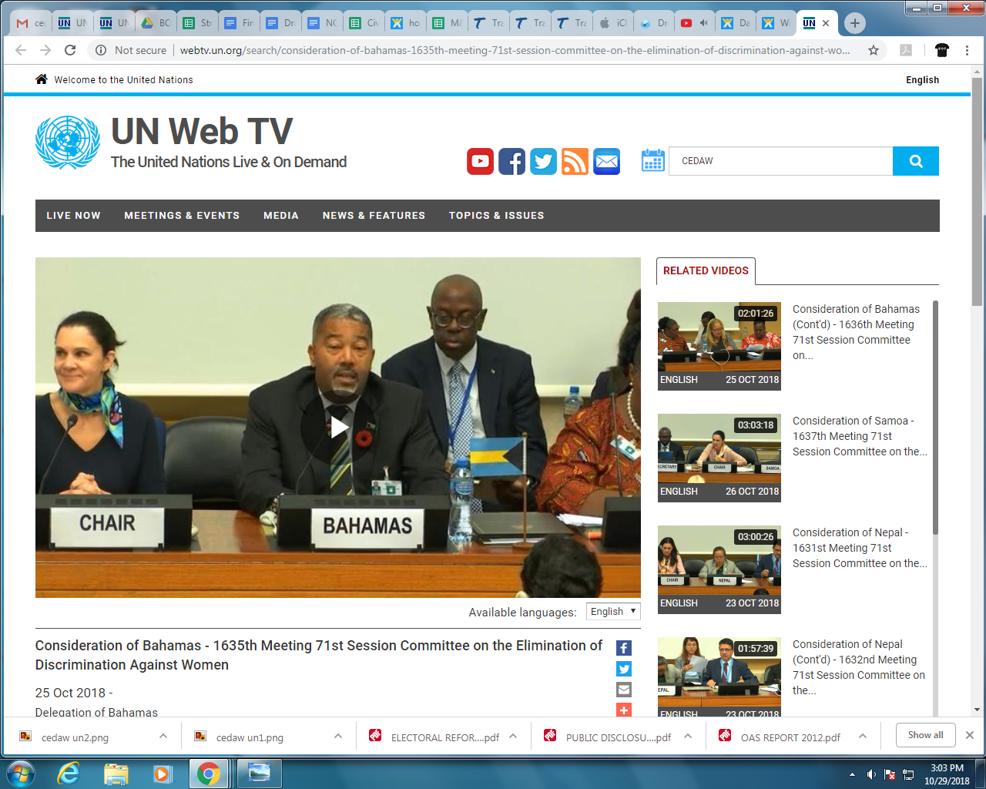Screen dimensions: 986x789
Task: Open a new browser tab
Action: (x=854, y=23)
